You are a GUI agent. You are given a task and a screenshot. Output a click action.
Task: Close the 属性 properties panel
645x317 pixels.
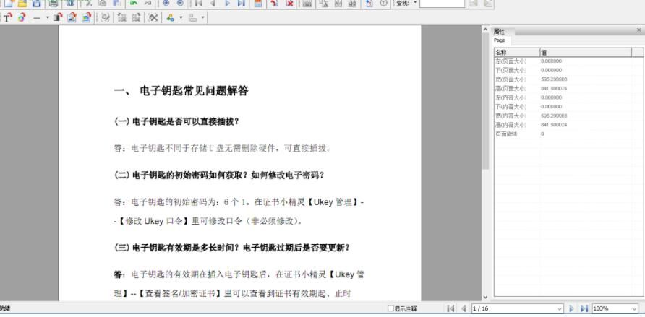click(x=638, y=30)
